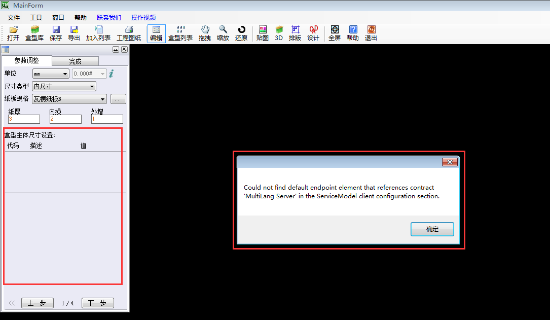
Task: Open the 工具 menu
Action: [35, 17]
